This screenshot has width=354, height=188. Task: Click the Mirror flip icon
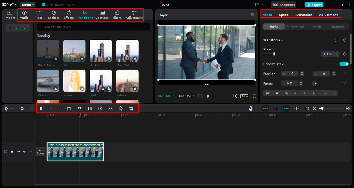[110, 109]
